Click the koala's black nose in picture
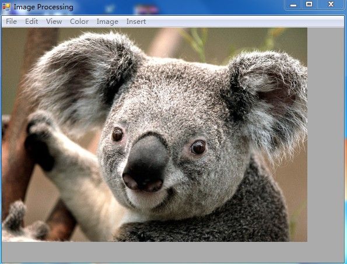 146,164
